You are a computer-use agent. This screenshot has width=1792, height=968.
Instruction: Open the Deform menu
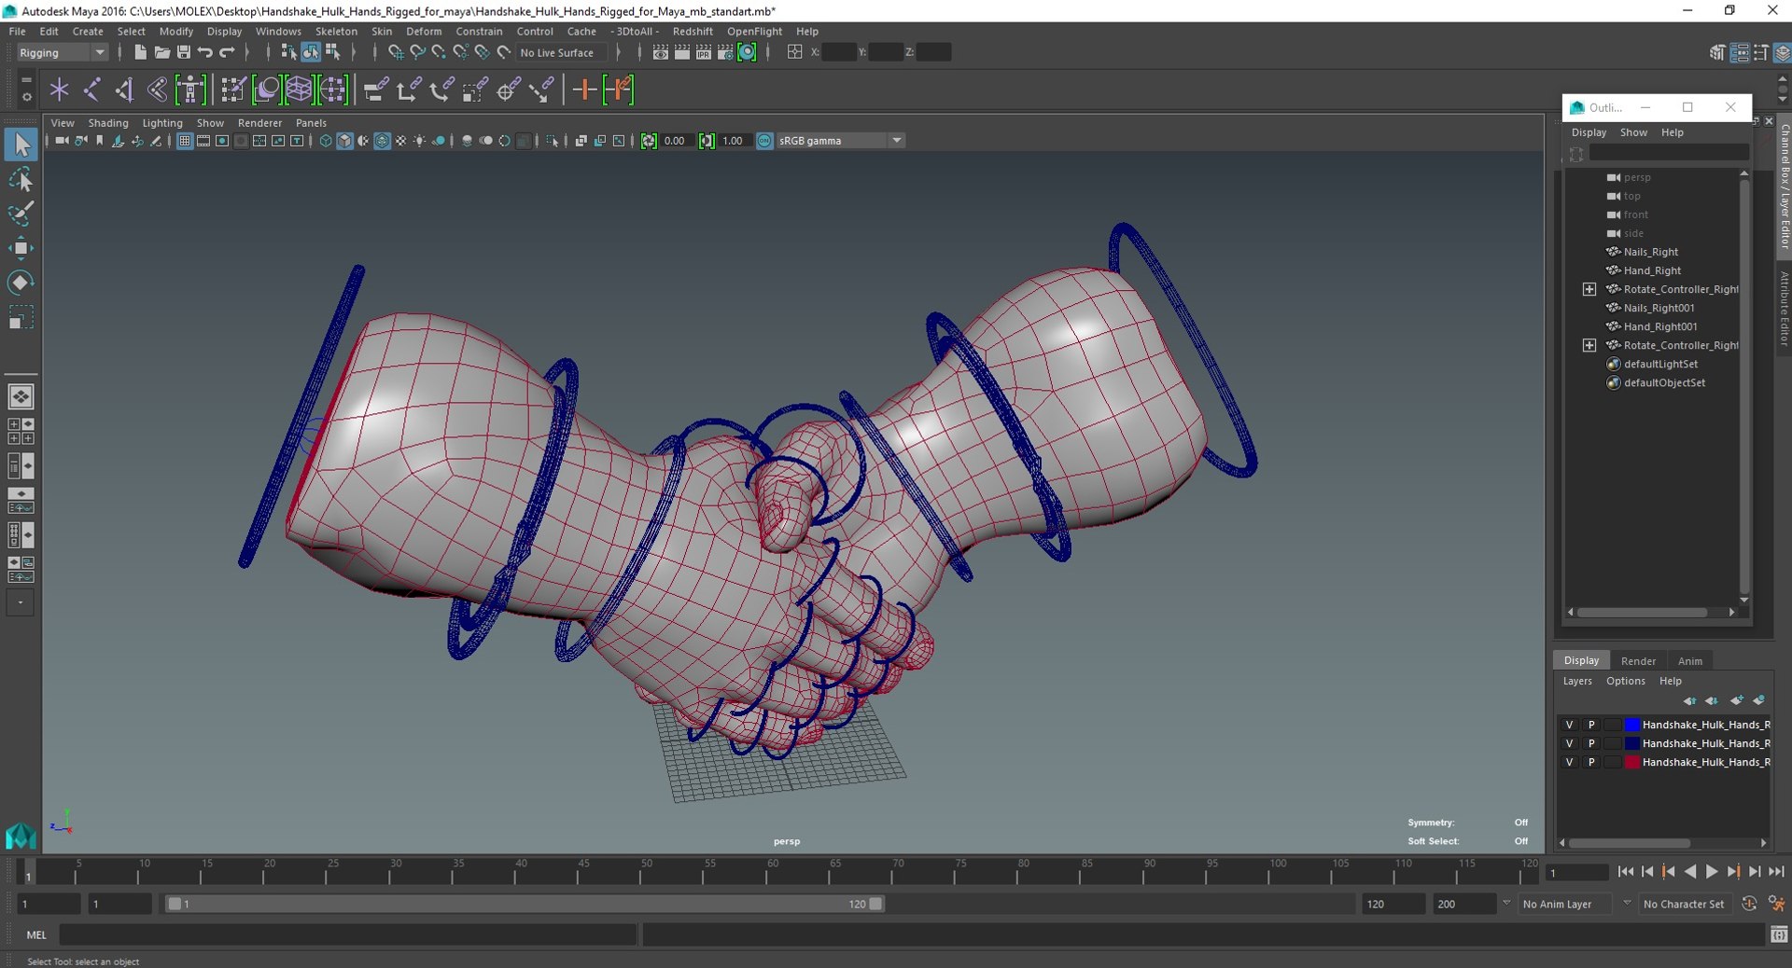click(x=424, y=31)
